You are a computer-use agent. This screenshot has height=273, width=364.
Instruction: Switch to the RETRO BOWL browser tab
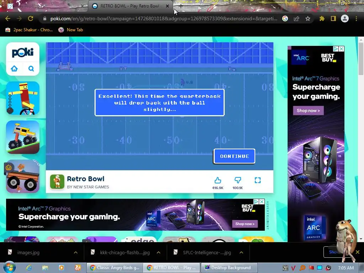(130, 6)
